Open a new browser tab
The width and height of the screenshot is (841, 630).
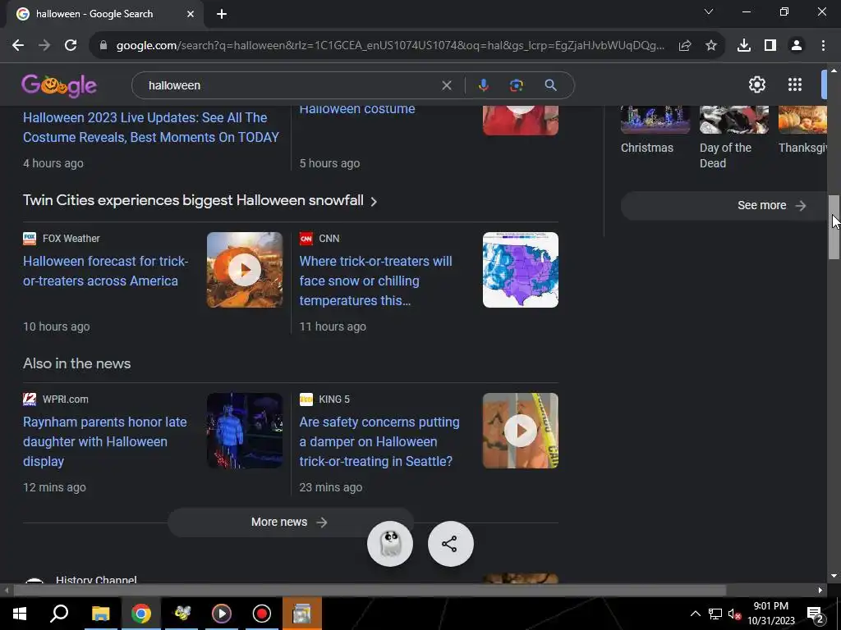point(222,14)
